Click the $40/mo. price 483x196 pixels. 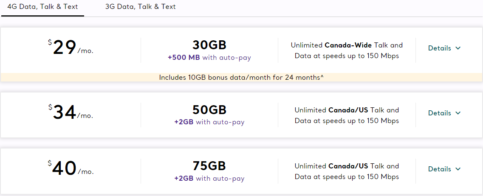(x=71, y=169)
